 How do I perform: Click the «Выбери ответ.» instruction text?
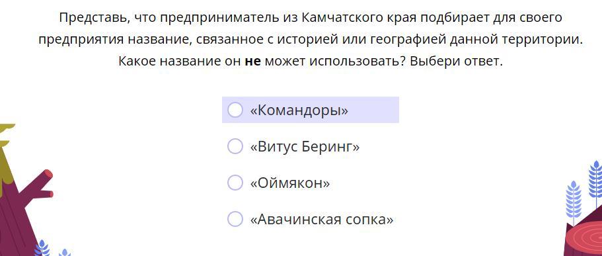(x=456, y=61)
